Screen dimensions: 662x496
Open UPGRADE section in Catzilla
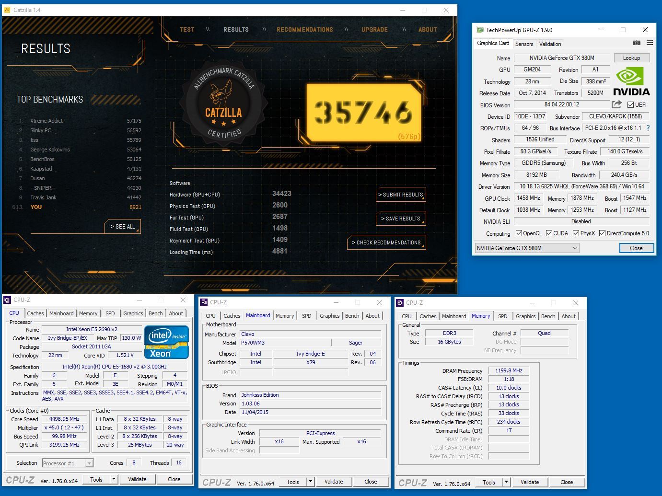pos(374,29)
